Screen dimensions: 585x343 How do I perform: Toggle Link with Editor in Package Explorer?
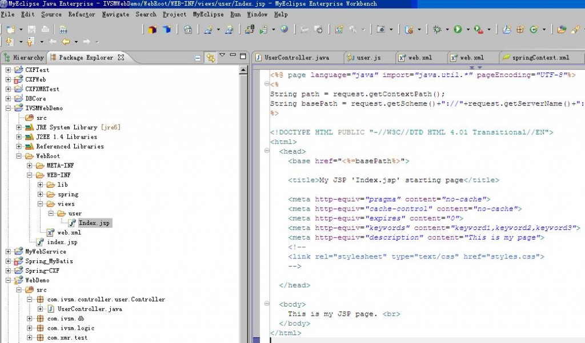(211, 57)
